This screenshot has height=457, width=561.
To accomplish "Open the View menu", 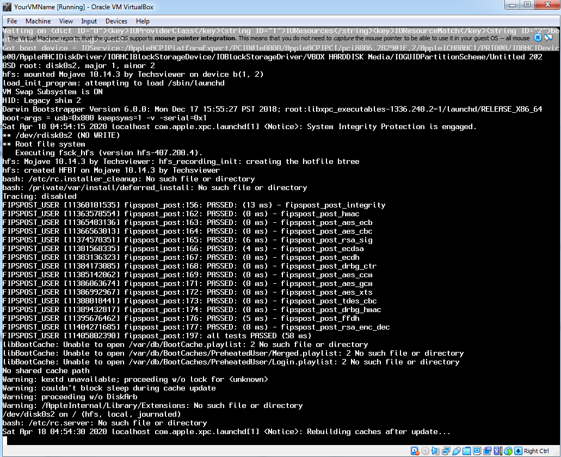I will pyautogui.click(x=66, y=21).
